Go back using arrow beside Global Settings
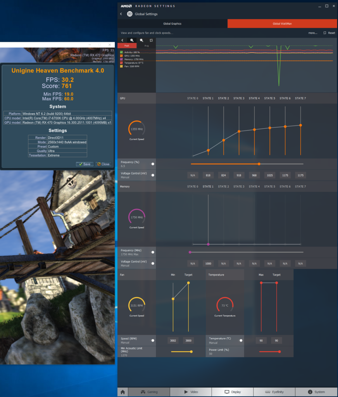Screen dimensions: 338x397 click(121, 14)
